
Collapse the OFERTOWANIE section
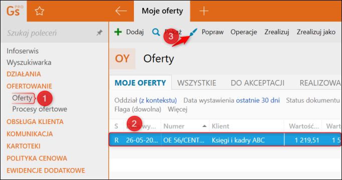tap(29, 86)
